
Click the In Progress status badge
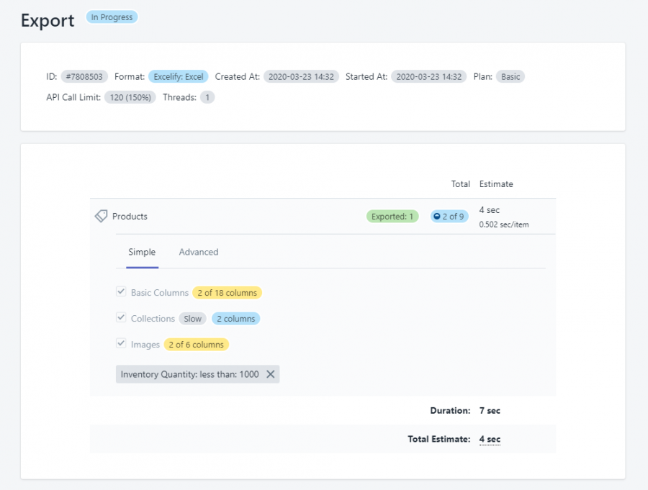pyautogui.click(x=112, y=17)
